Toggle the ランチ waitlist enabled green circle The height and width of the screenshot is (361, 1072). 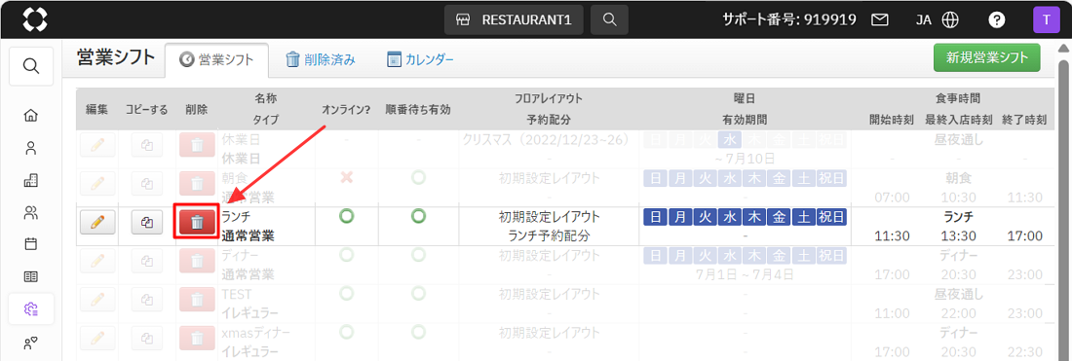coord(418,217)
